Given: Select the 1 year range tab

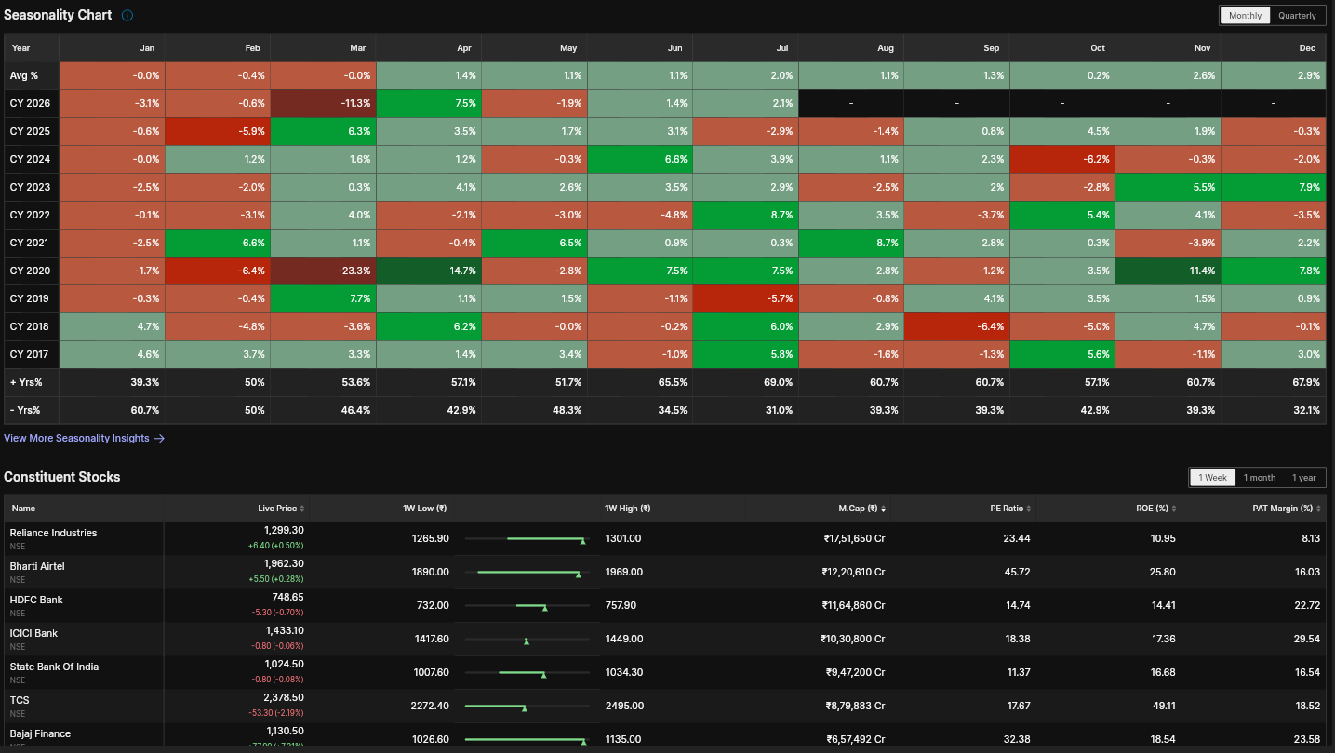Looking at the screenshot, I should pos(1304,477).
